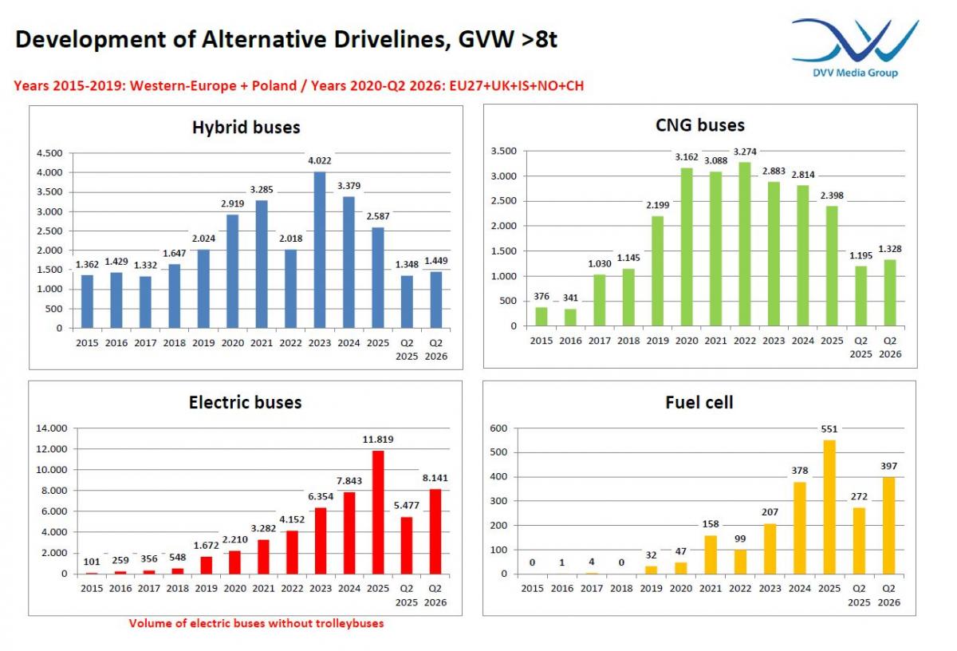
Task: Click the note 'Volume of electric buses without trolleybuses'
Action: pyautogui.click(x=256, y=623)
